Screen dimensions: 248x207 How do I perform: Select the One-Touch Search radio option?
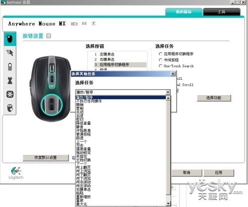160,66
